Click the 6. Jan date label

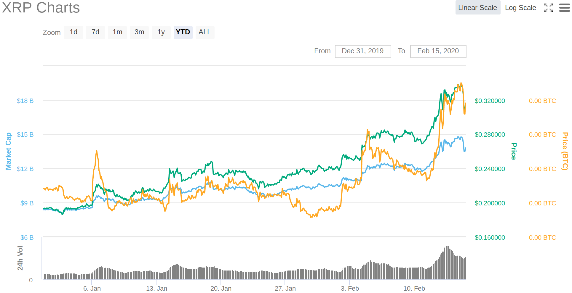click(x=92, y=289)
